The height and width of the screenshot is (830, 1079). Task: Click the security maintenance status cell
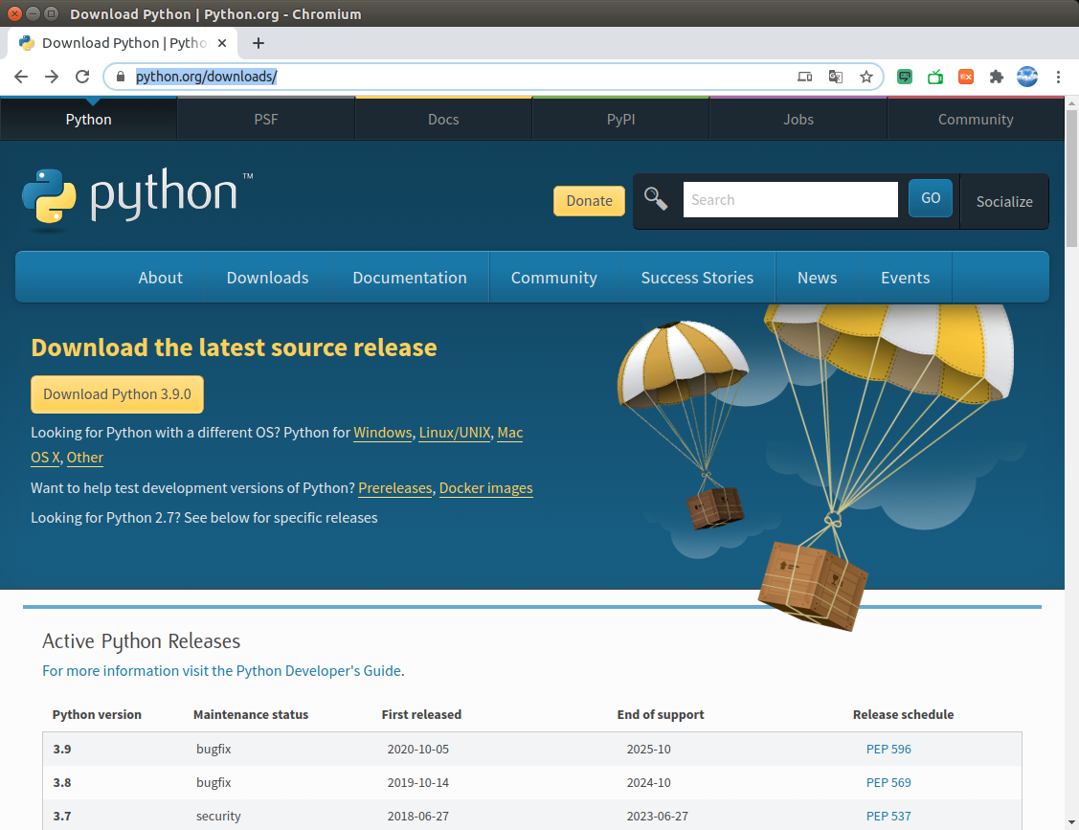click(x=218, y=817)
